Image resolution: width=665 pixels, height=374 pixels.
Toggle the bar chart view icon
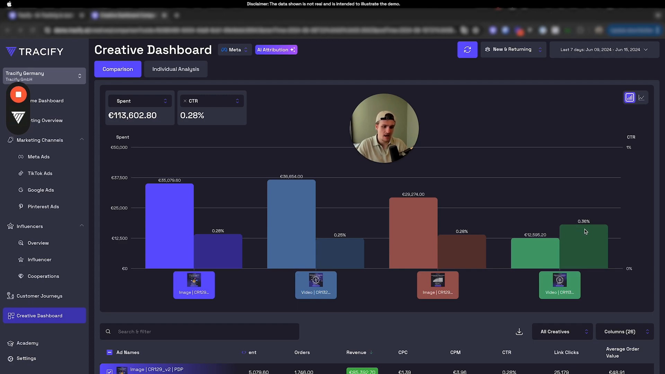pos(630,97)
